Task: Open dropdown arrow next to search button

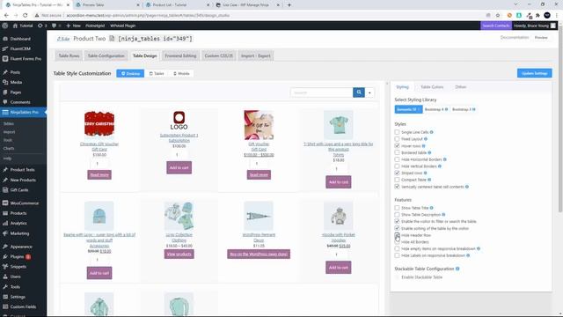Action: 369,92
